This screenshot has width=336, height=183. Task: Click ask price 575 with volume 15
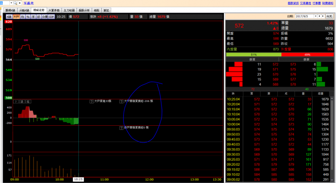293,69
